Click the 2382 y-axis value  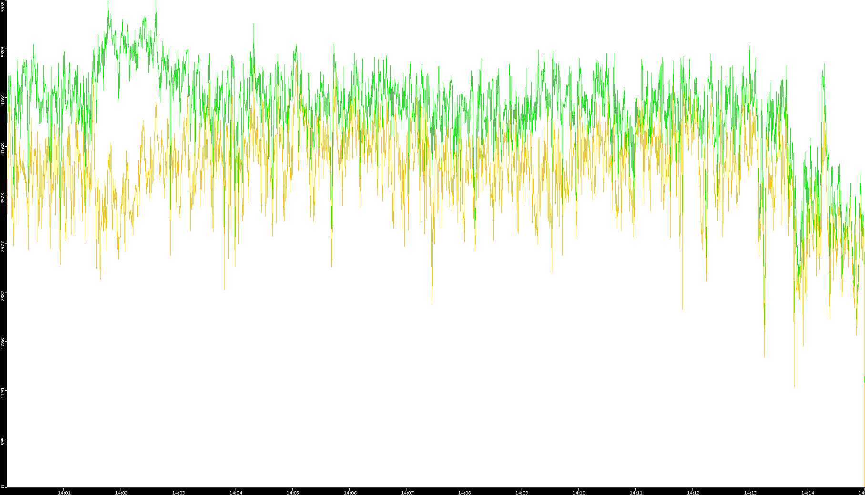click(3, 295)
